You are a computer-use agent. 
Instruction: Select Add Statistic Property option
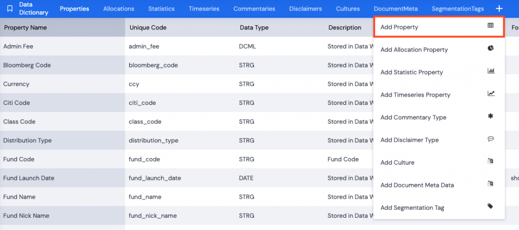click(x=439, y=72)
